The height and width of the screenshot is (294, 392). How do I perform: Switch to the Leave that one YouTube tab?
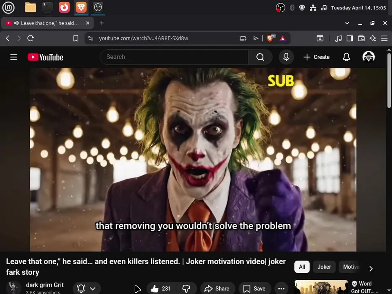(47, 23)
